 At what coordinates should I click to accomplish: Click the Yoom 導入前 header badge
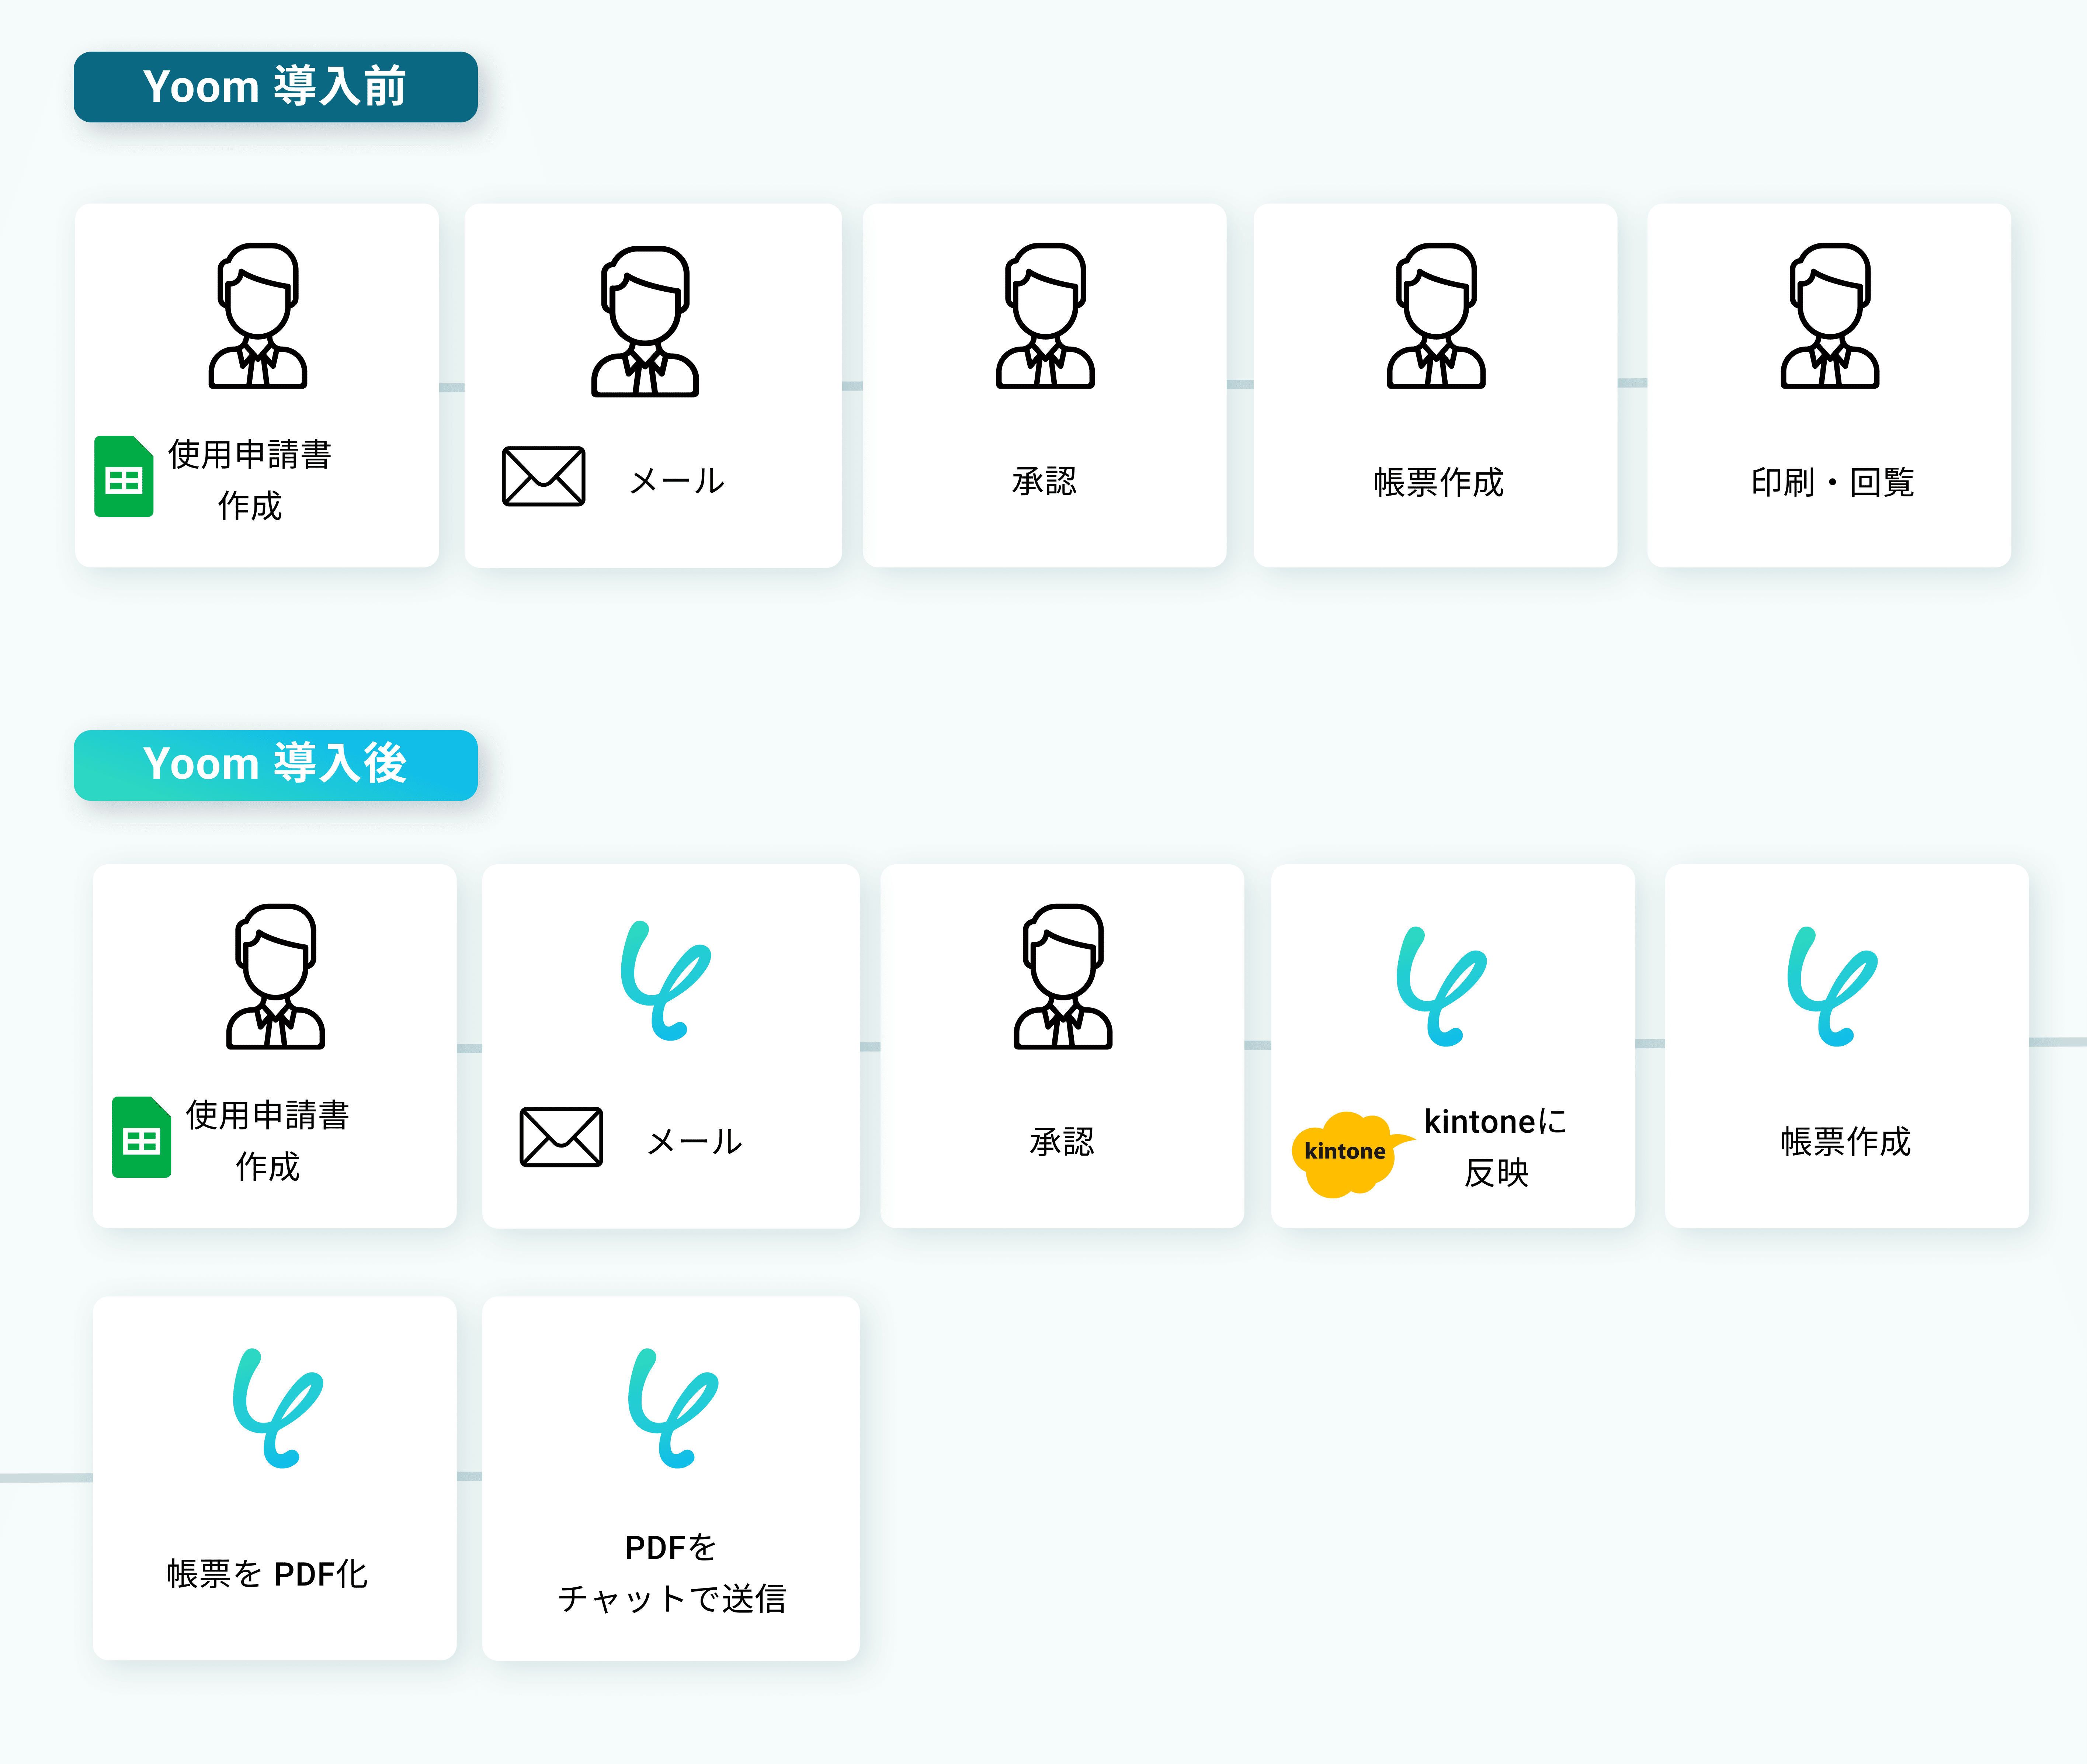275,87
